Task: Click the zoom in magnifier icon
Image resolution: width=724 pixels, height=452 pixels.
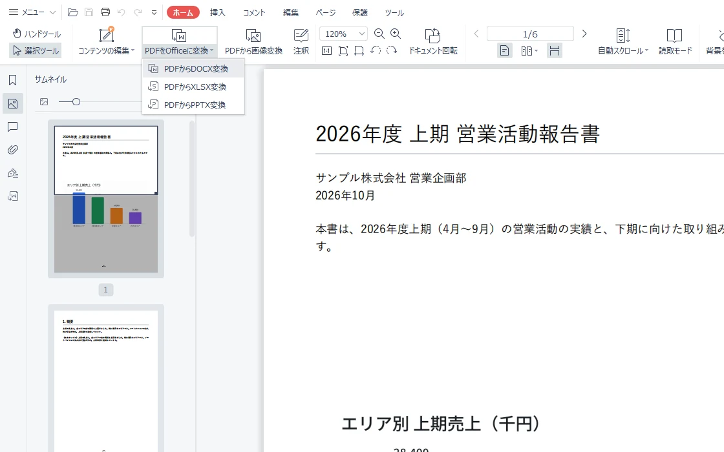Action: [x=396, y=34]
